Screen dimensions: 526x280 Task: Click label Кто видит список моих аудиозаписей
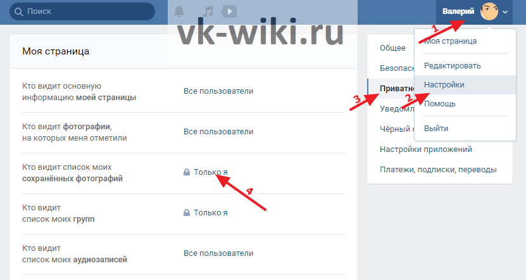tap(75, 254)
